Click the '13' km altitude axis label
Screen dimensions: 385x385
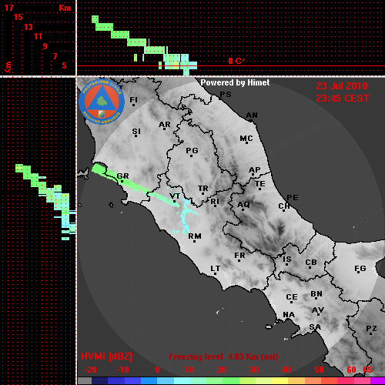[x=28, y=27]
